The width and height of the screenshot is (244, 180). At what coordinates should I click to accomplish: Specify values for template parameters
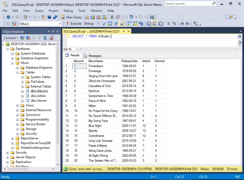coord(195,24)
